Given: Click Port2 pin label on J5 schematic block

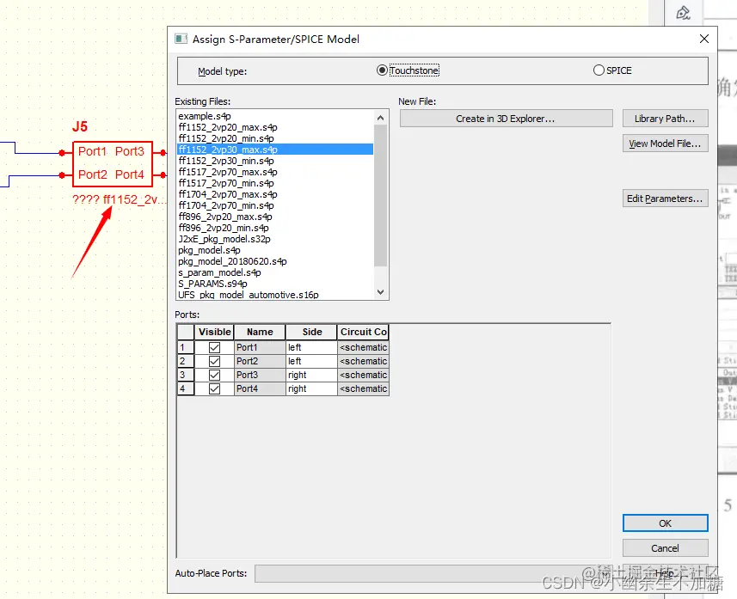Looking at the screenshot, I should tap(93, 174).
